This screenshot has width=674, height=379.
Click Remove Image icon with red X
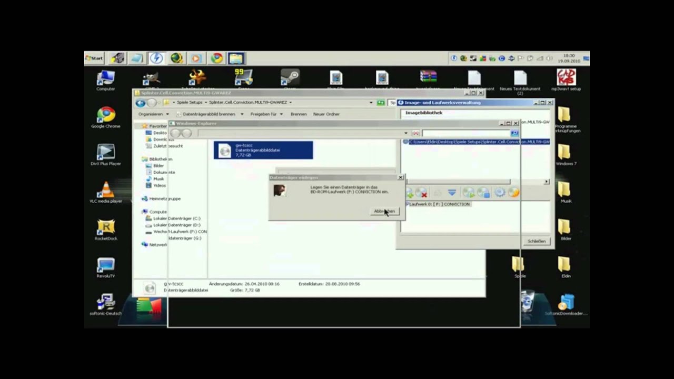(421, 193)
